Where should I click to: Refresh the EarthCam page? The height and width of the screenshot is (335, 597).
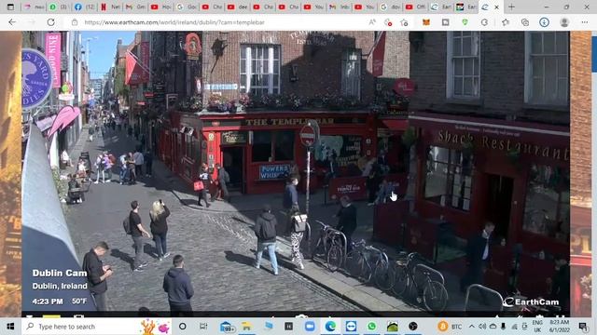point(50,22)
